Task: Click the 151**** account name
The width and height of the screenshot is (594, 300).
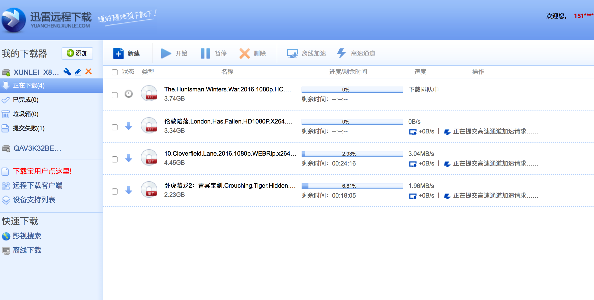Action: (584, 16)
